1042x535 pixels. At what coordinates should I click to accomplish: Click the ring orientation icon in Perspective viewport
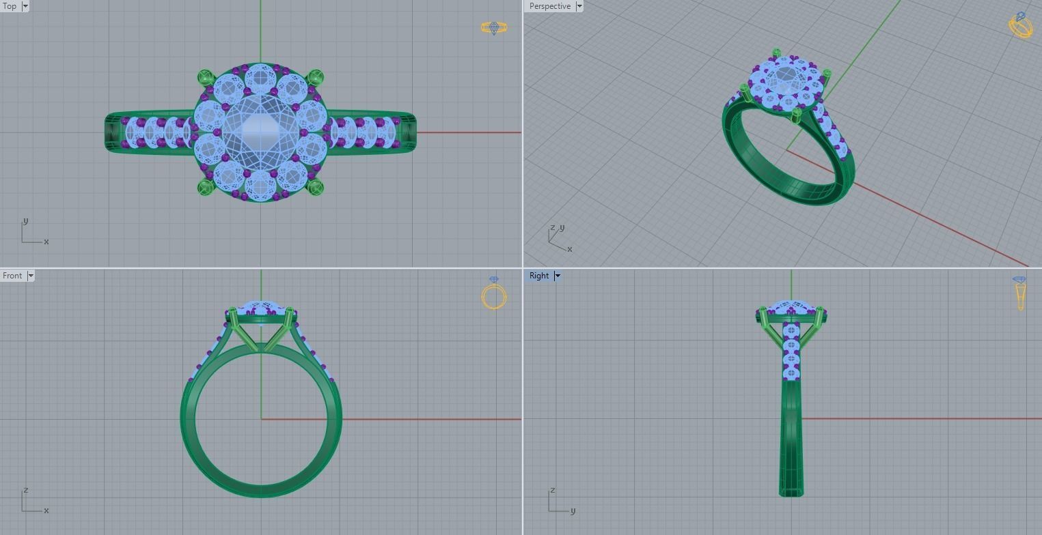click(1020, 25)
